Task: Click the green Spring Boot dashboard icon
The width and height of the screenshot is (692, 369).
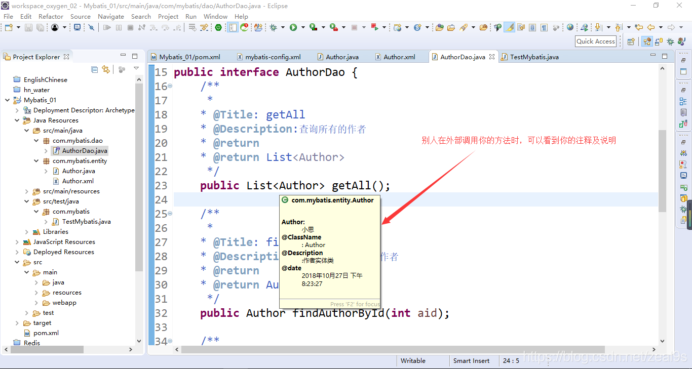Action: (x=218, y=27)
